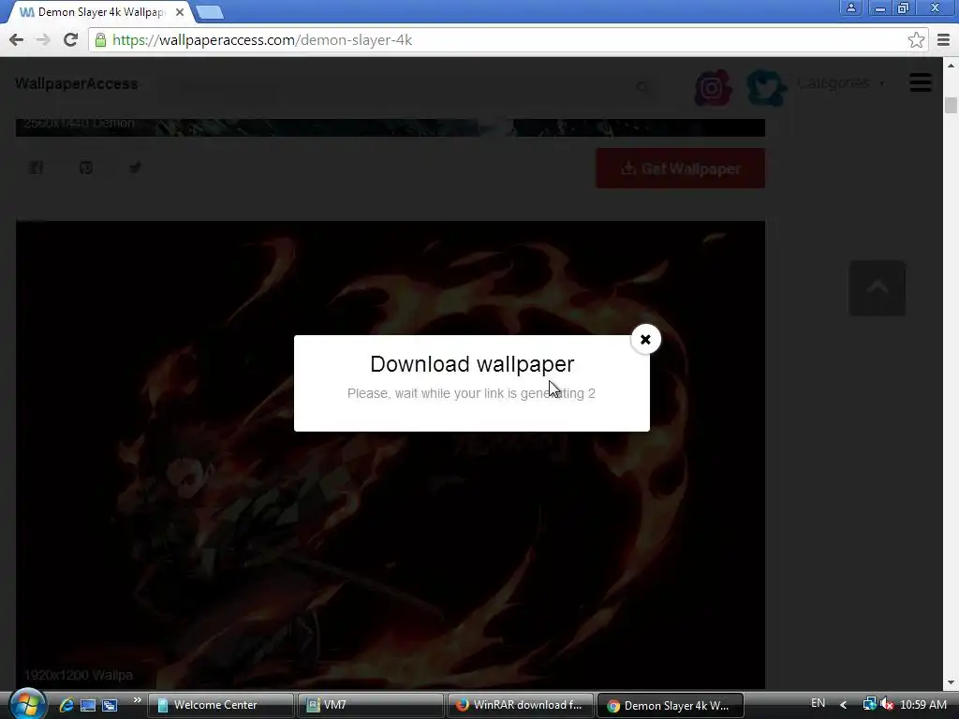Viewport: 959px width, 719px height.
Task: Click the Show Desktop quick launch icon
Action: point(88,705)
